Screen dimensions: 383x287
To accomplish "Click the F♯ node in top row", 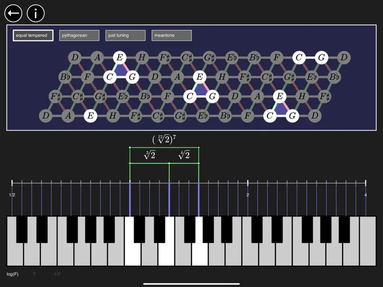I will pyautogui.click(x=165, y=58).
